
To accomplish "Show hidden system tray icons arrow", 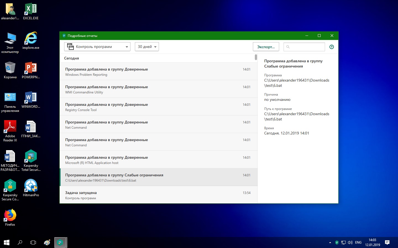I will point(330,242).
